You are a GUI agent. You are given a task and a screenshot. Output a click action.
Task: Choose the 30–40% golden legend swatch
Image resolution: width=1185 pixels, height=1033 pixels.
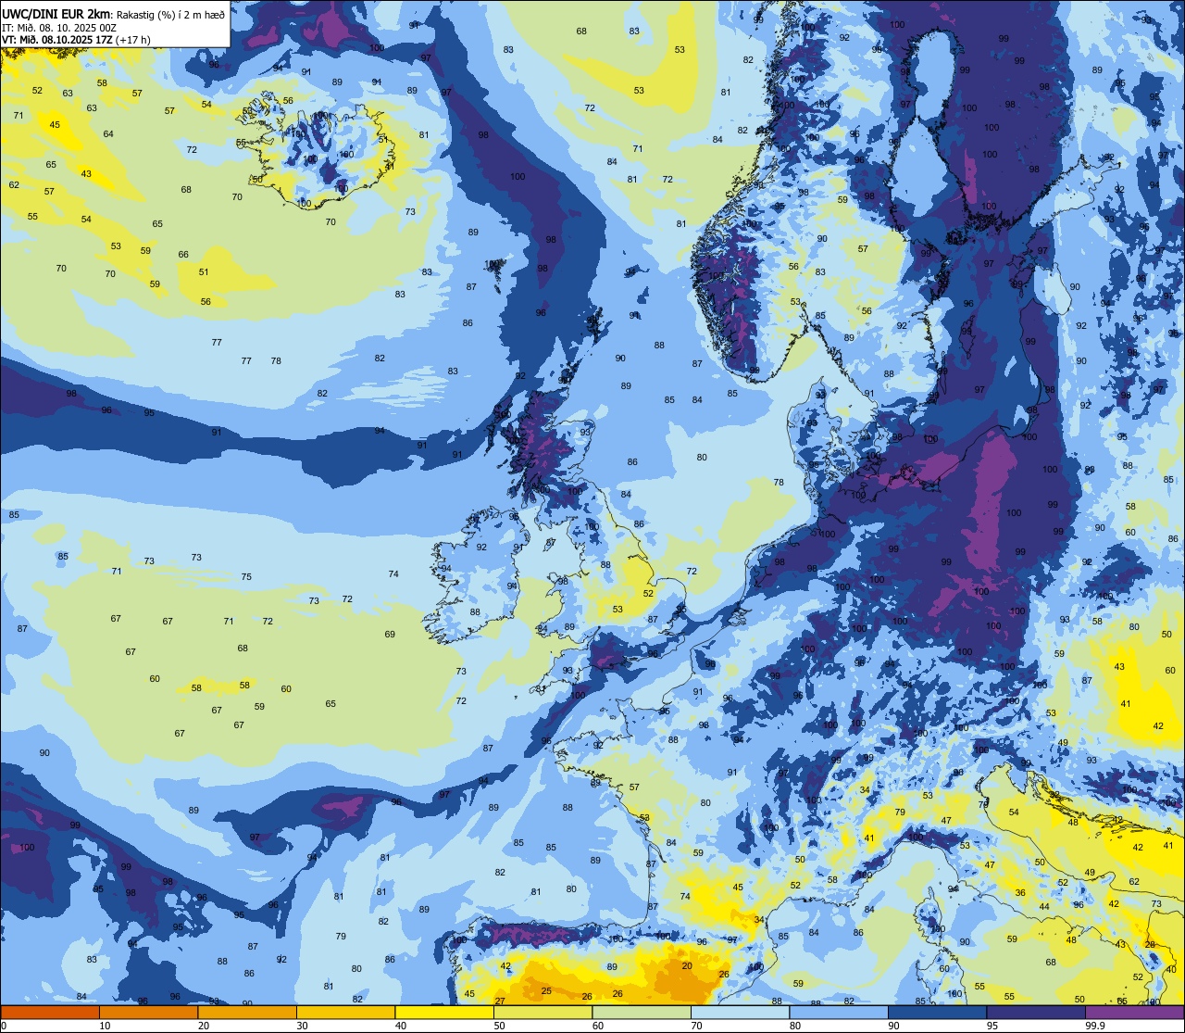pos(345,1012)
